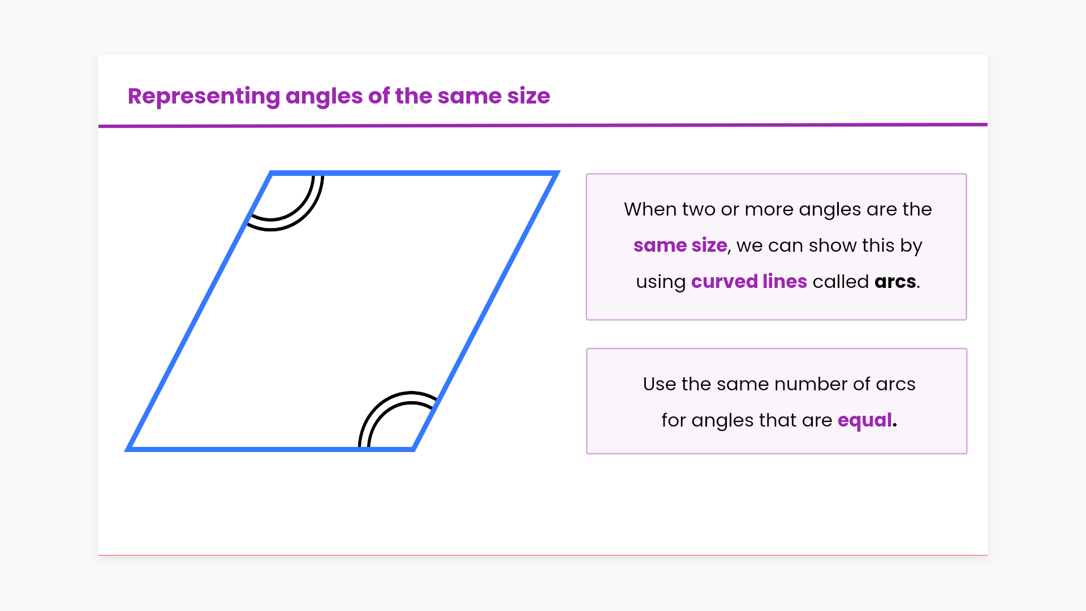This screenshot has width=1086, height=611.
Task: Click the bold word 'arcs.'
Action: [897, 282]
